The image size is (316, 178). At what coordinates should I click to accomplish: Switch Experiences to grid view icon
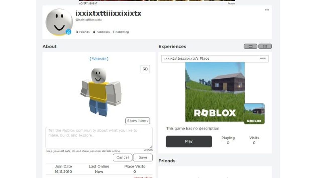point(265,46)
